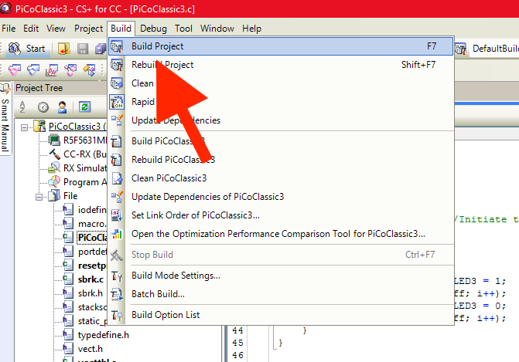Select the PiCoClassic3 project tree root
Image resolution: width=519 pixels, height=362 pixels.
pos(77,126)
